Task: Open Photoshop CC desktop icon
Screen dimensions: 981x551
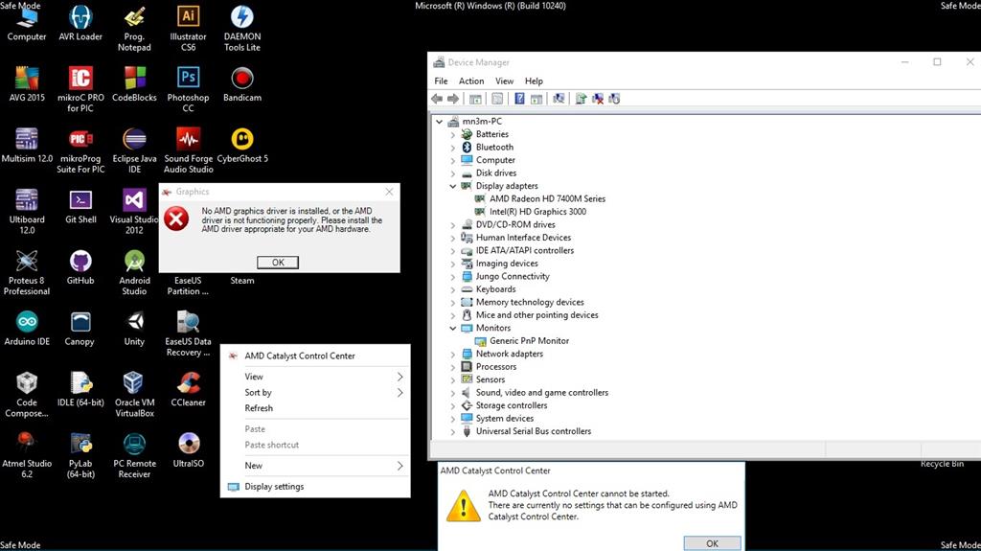Action: (188, 89)
